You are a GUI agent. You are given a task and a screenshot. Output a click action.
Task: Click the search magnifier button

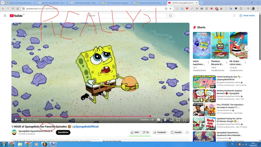click(x=170, y=16)
